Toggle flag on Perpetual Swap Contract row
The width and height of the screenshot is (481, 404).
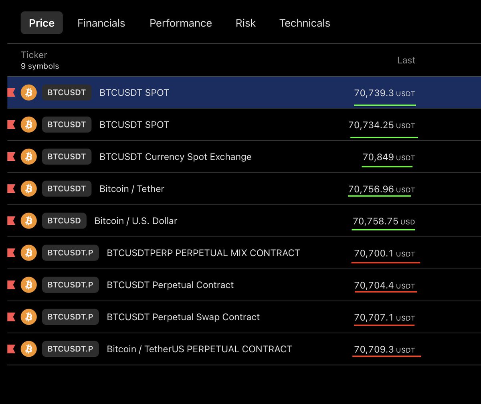click(11, 317)
